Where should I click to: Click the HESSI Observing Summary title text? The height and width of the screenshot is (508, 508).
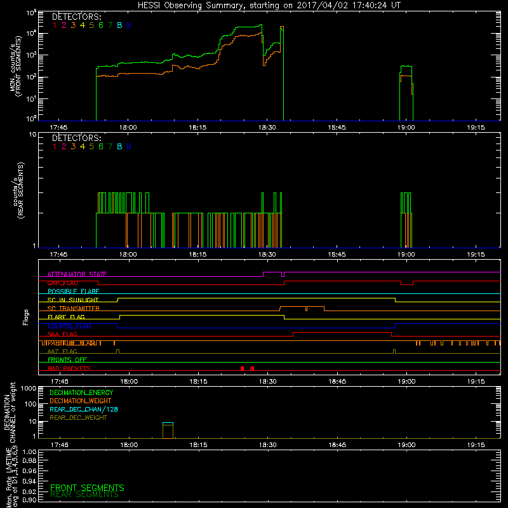[x=269, y=6]
